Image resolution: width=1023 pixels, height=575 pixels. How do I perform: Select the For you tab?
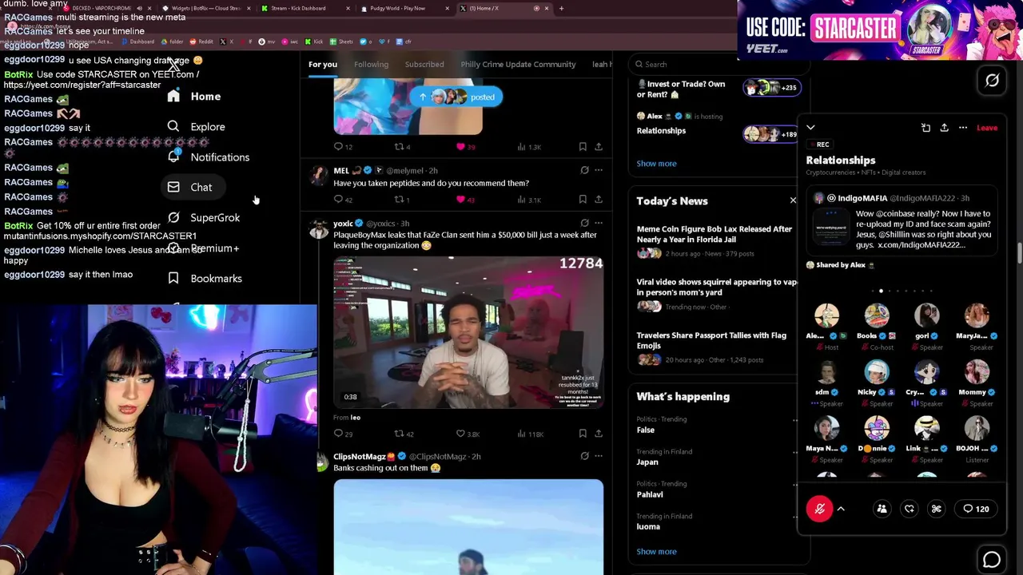point(323,64)
